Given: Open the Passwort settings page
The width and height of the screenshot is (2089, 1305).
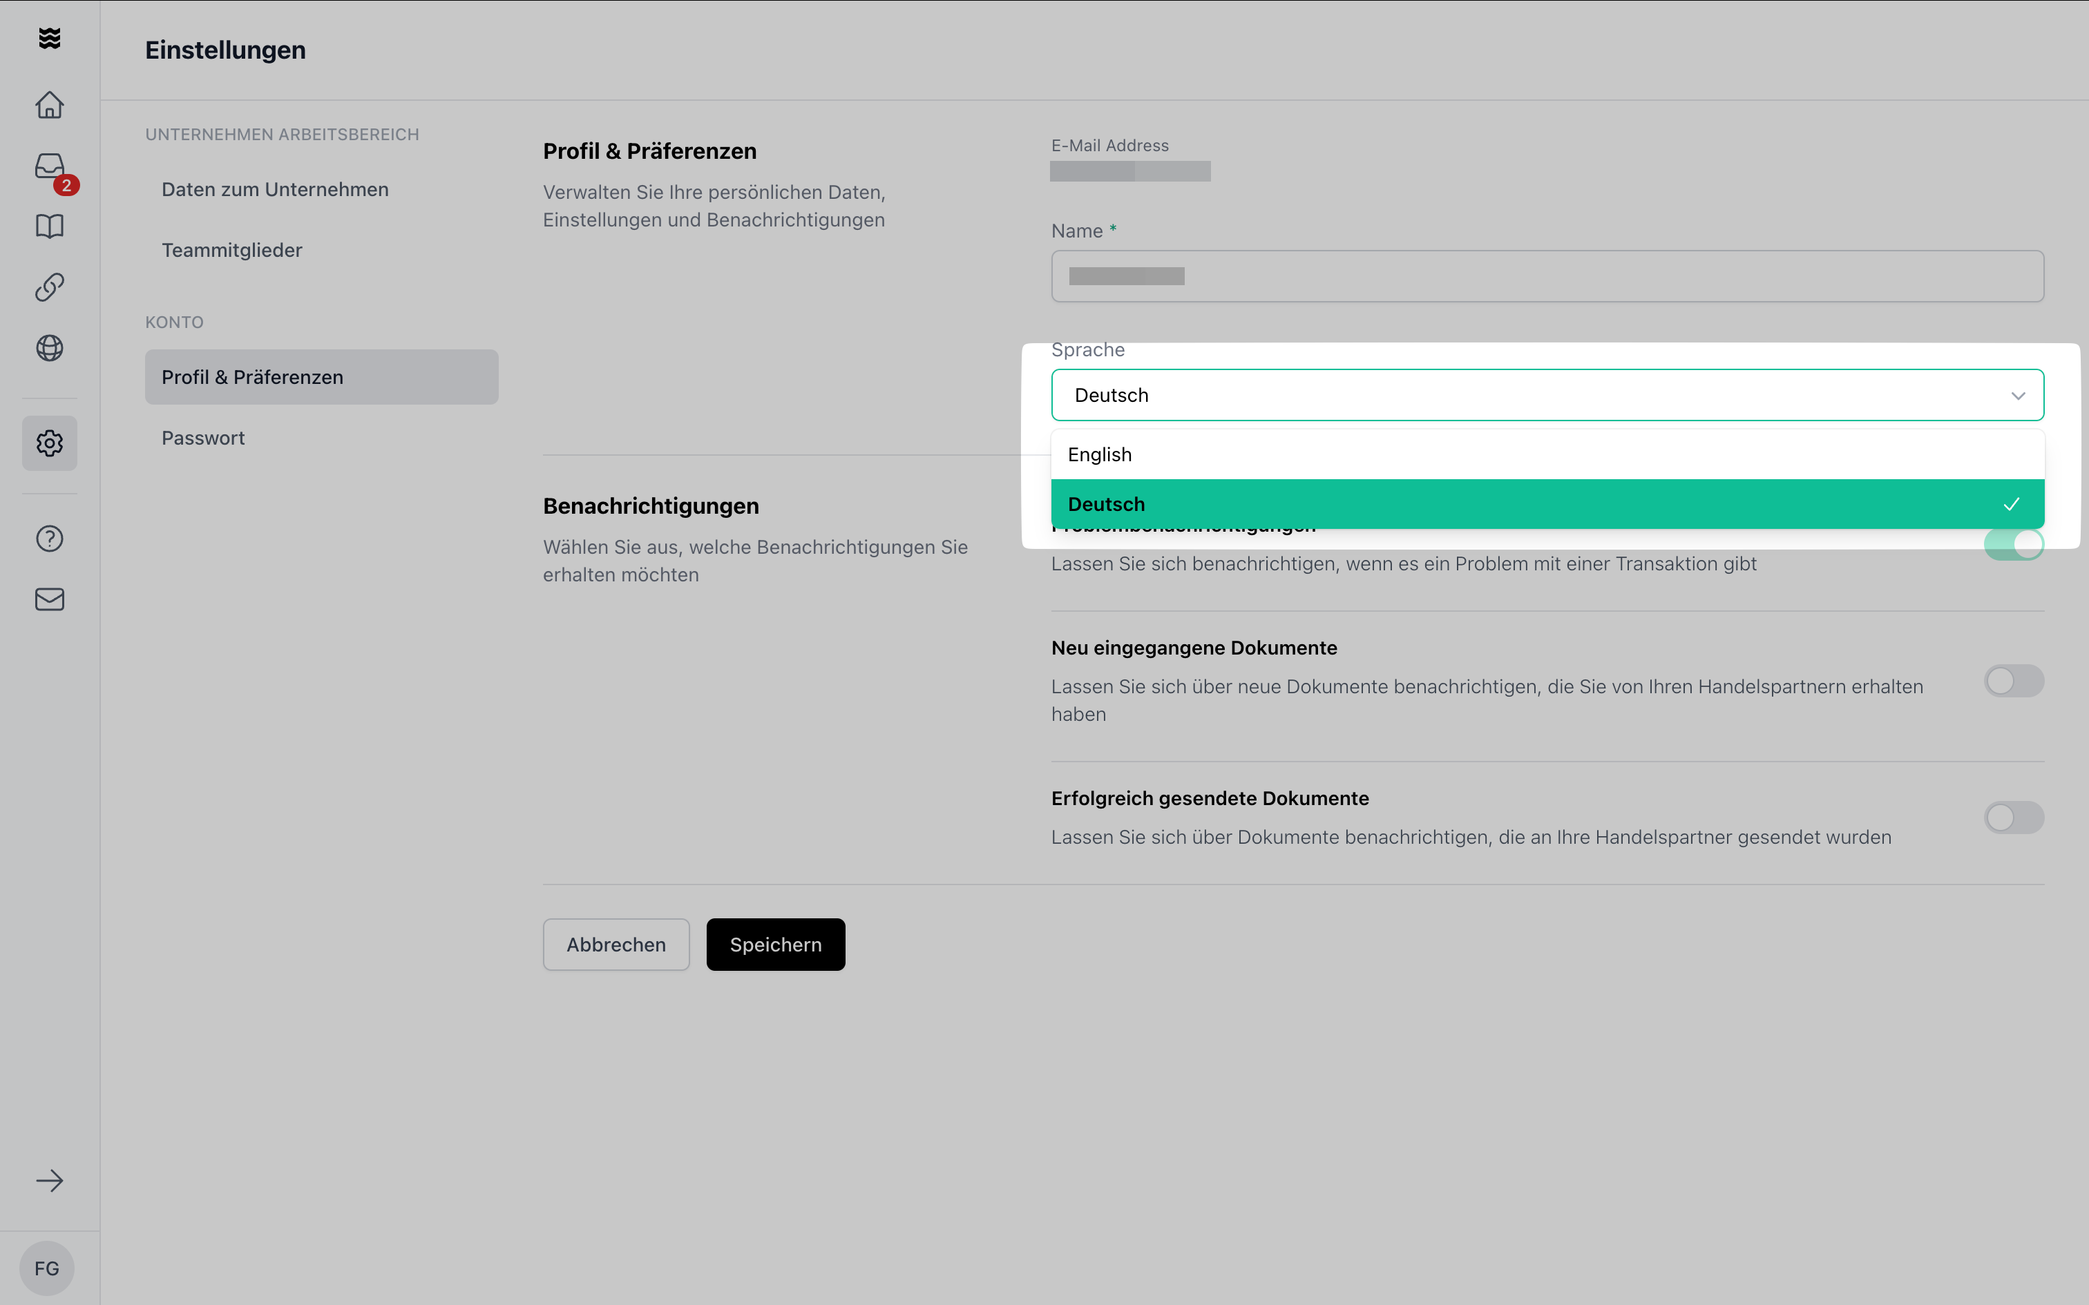Looking at the screenshot, I should pyautogui.click(x=203, y=438).
